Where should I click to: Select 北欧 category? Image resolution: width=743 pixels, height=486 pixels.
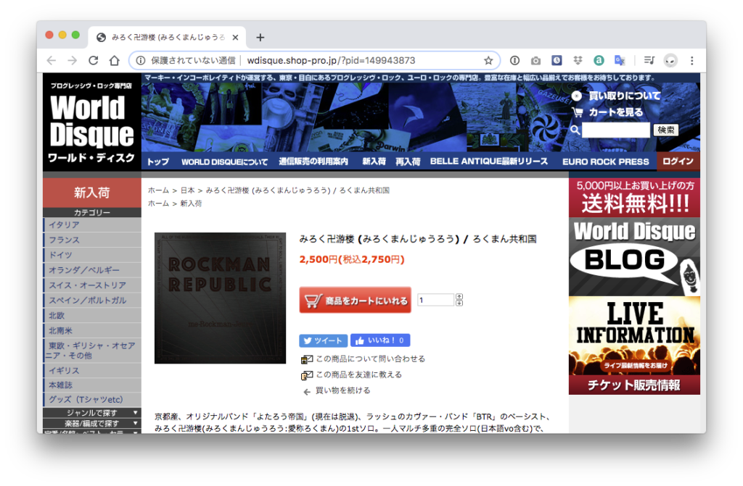(92, 316)
